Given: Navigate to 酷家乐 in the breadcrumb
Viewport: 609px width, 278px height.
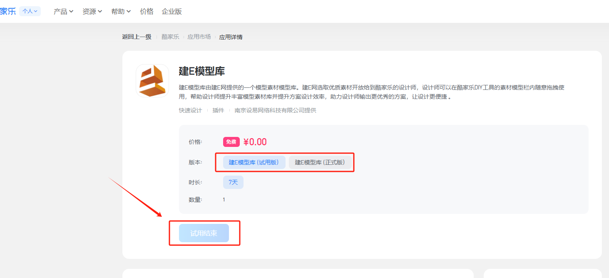Looking at the screenshot, I should [170, 37].
